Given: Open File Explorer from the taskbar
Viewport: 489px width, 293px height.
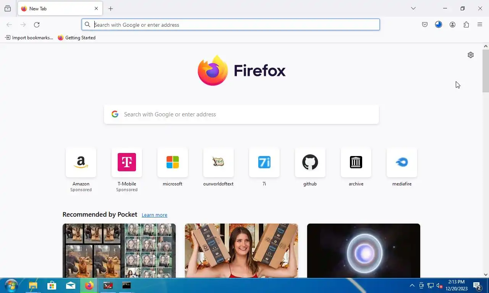Looking at the screenshot, I should point(33,285).
